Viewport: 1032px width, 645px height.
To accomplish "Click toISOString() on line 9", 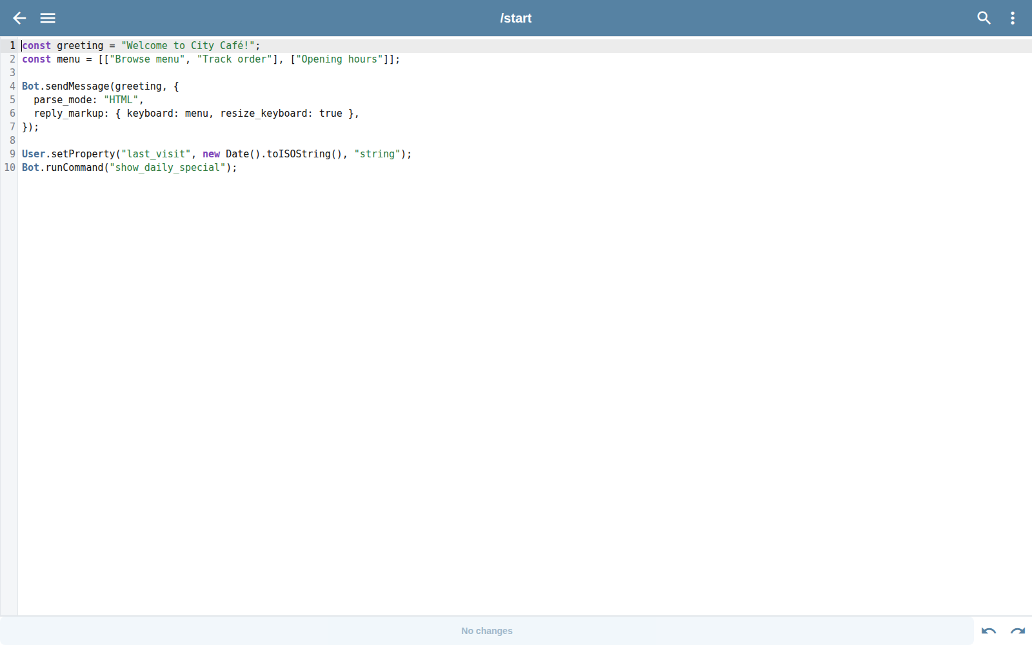I will [304, 154].
